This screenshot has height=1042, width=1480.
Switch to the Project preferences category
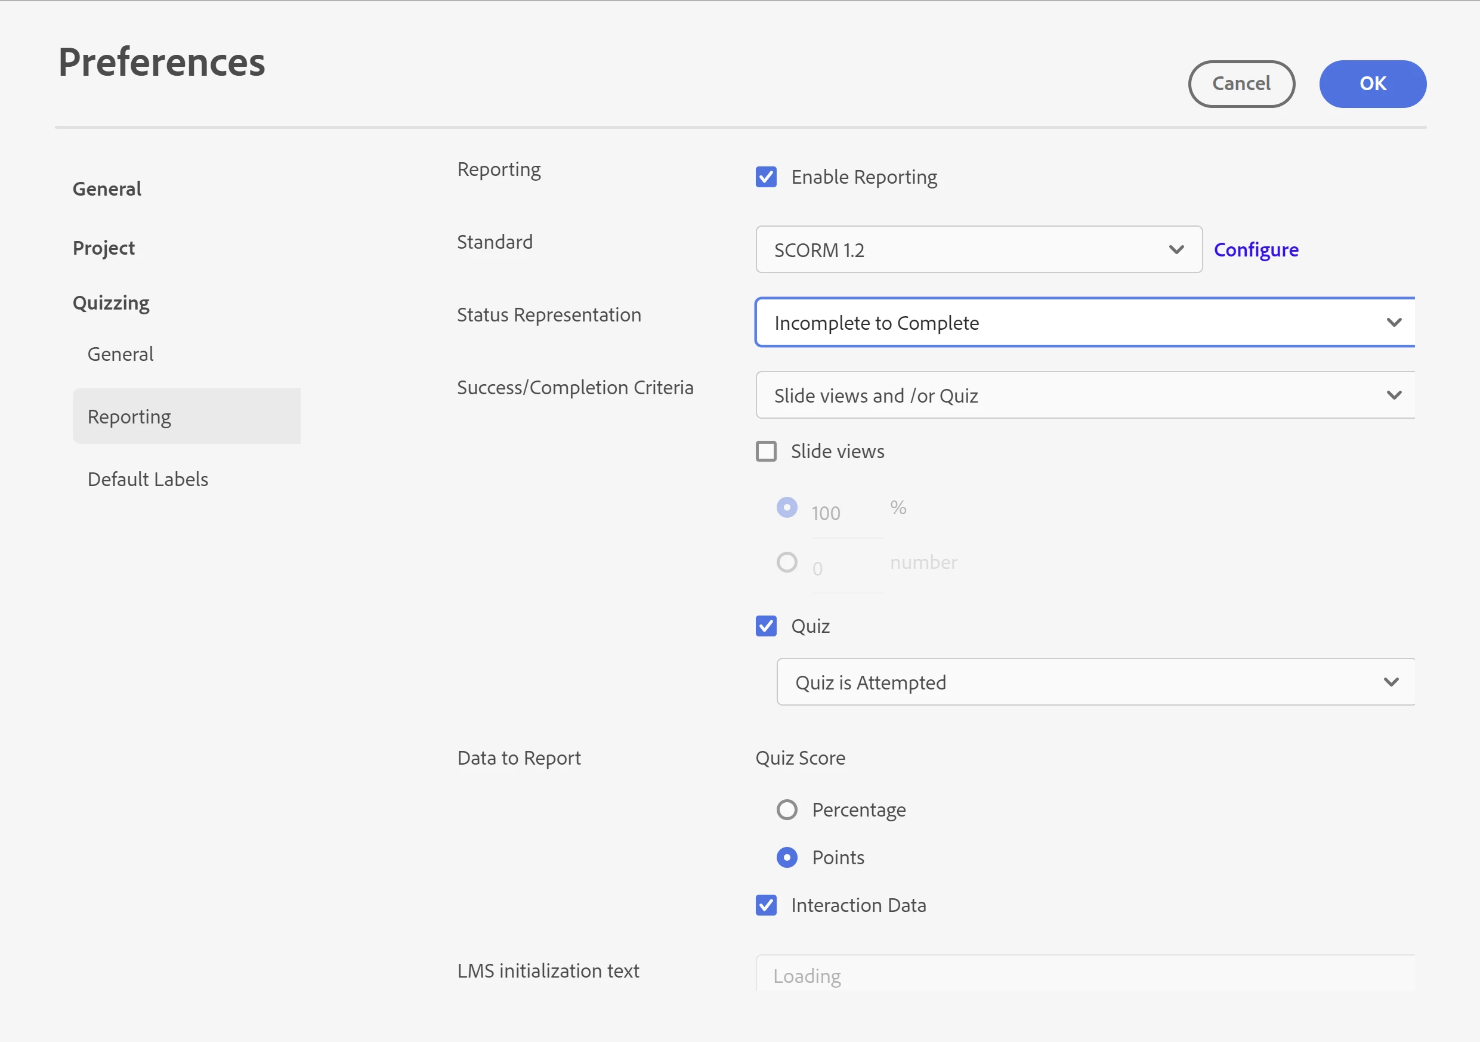point(104,248)
